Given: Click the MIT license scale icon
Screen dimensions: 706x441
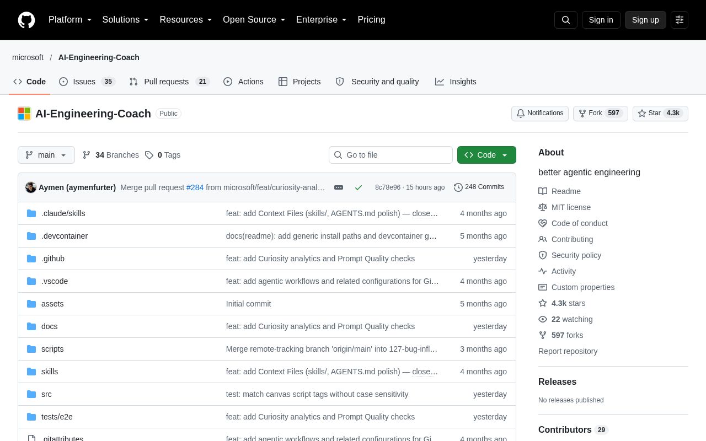Looking at the screenshot, I should point(543,207).
